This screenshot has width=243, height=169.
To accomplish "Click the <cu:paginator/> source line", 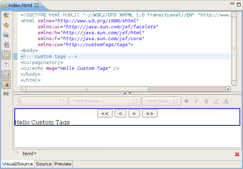I will [x=42, y=62].
